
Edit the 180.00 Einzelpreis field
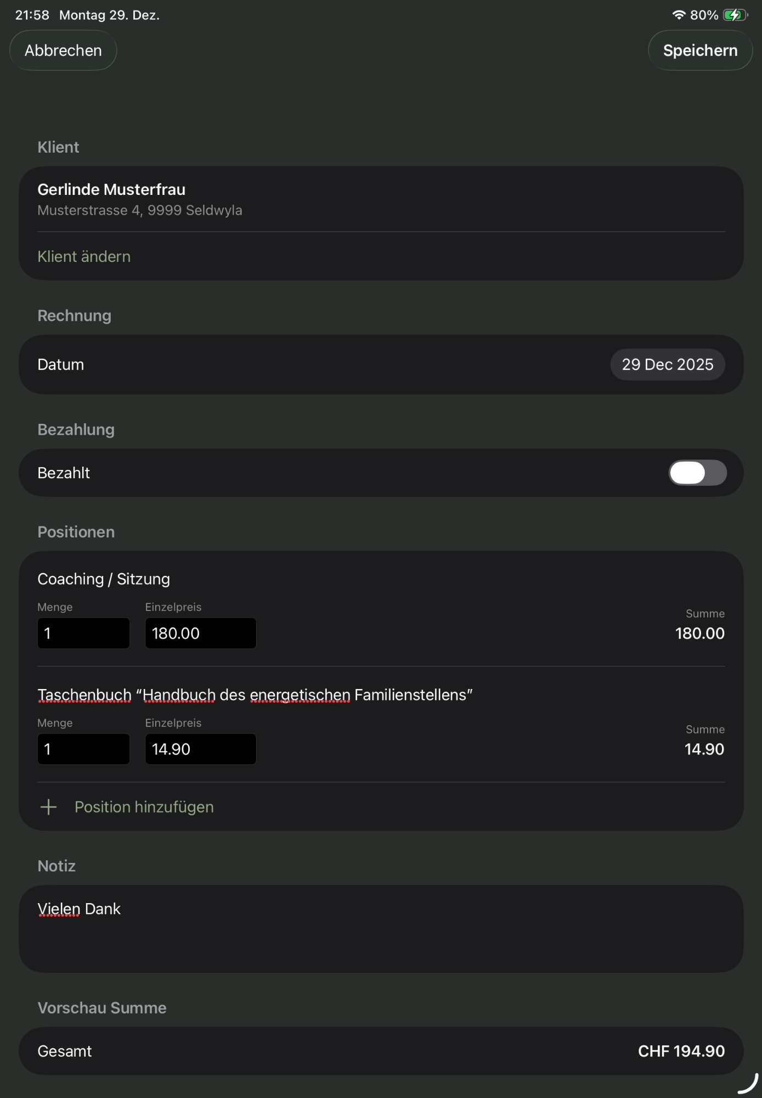(x=200, y=634)
